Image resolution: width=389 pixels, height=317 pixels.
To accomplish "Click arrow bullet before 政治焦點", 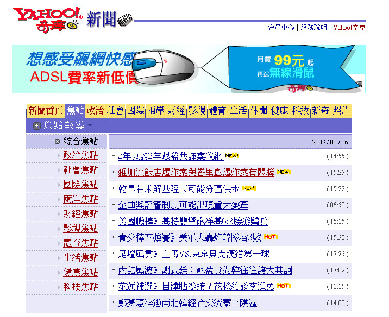I will pos(59,155).
